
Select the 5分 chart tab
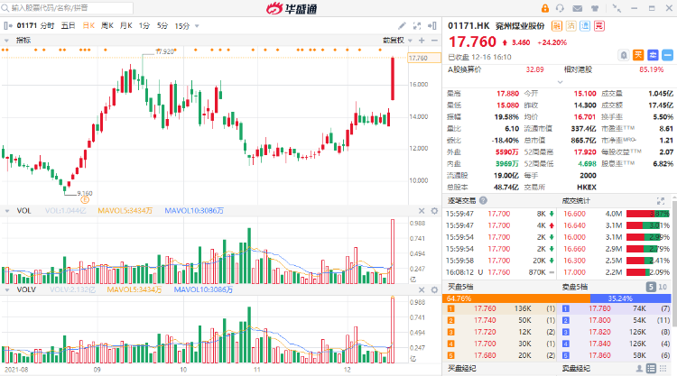pos(162,26)
